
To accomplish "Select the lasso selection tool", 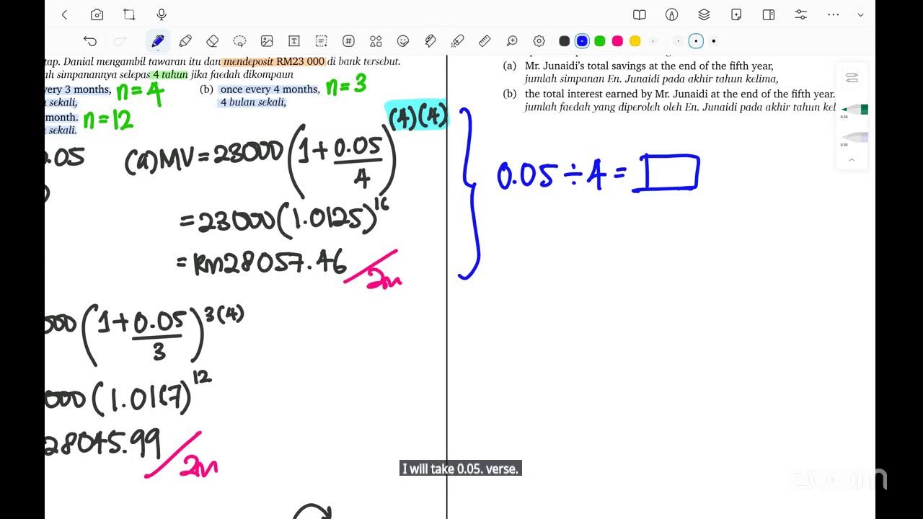I will (239, 41).
